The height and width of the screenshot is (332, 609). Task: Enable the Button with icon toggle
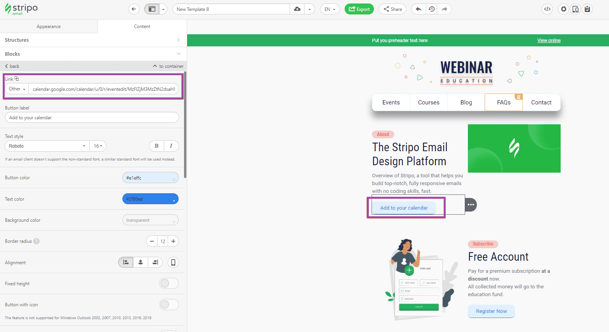point(169,304)
